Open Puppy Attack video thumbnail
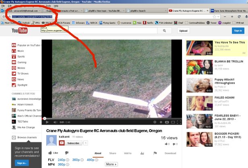This screenshot has width=248, height=168. (x=200, y=85)
